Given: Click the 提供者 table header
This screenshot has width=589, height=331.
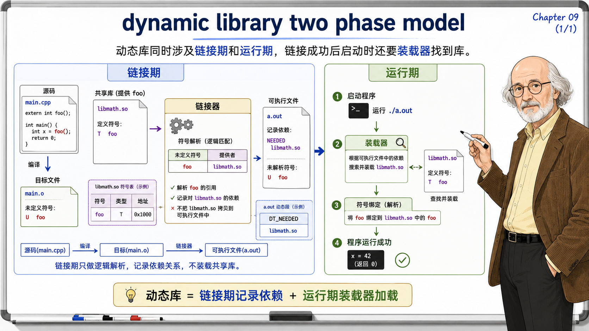Looking at the screenshot, I should coord(227,155).
